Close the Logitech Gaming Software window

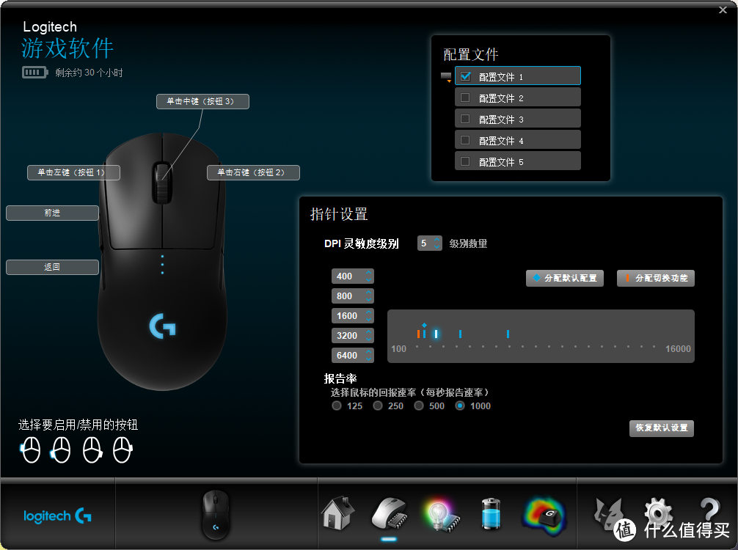coord(723,10)
